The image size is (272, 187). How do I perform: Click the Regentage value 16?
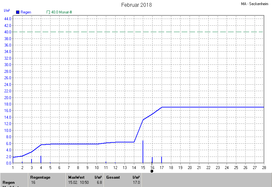[33, 183]
